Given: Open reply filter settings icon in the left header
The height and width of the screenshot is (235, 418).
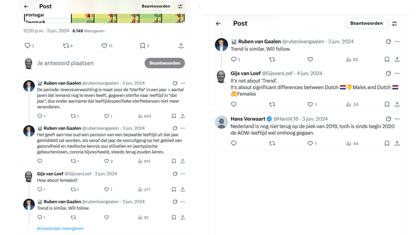Looking at the screenshot, I should [180, 7].
